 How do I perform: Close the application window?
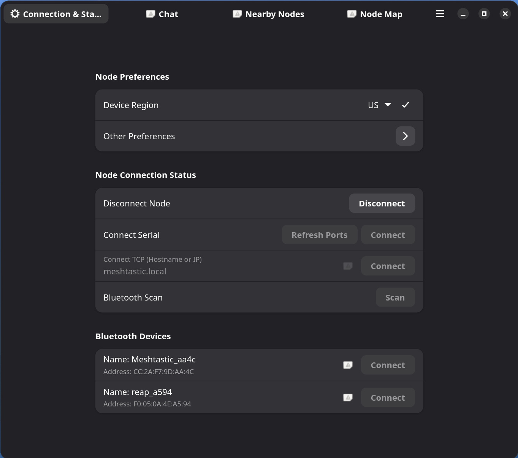click(505, 14)
